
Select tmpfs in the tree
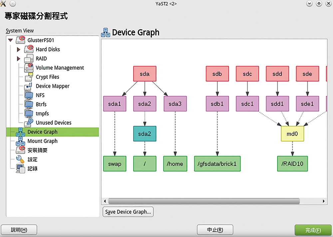pos(42,113)
